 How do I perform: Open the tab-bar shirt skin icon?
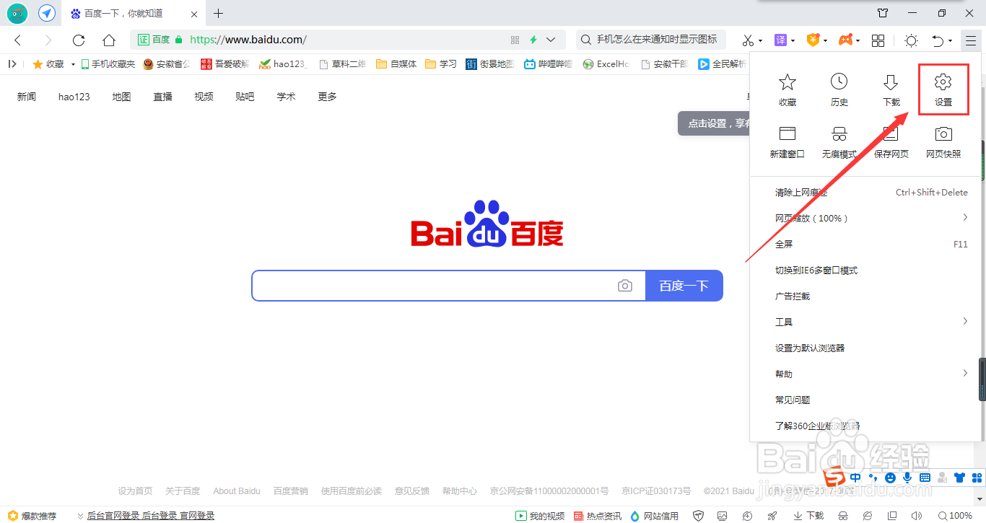click(883, 13)
